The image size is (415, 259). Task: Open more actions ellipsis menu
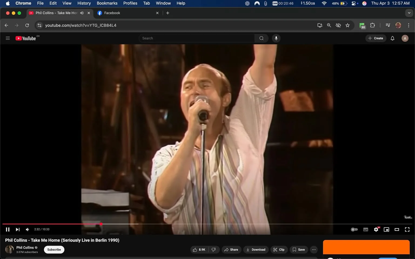coord(314,250)
